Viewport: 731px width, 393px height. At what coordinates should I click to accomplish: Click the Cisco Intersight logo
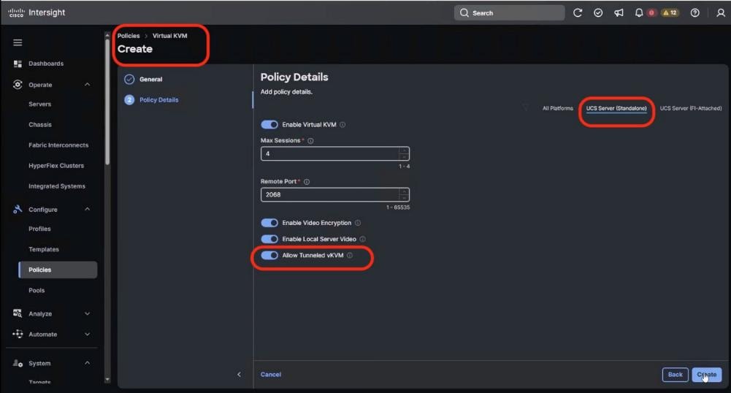pos(37,12)
